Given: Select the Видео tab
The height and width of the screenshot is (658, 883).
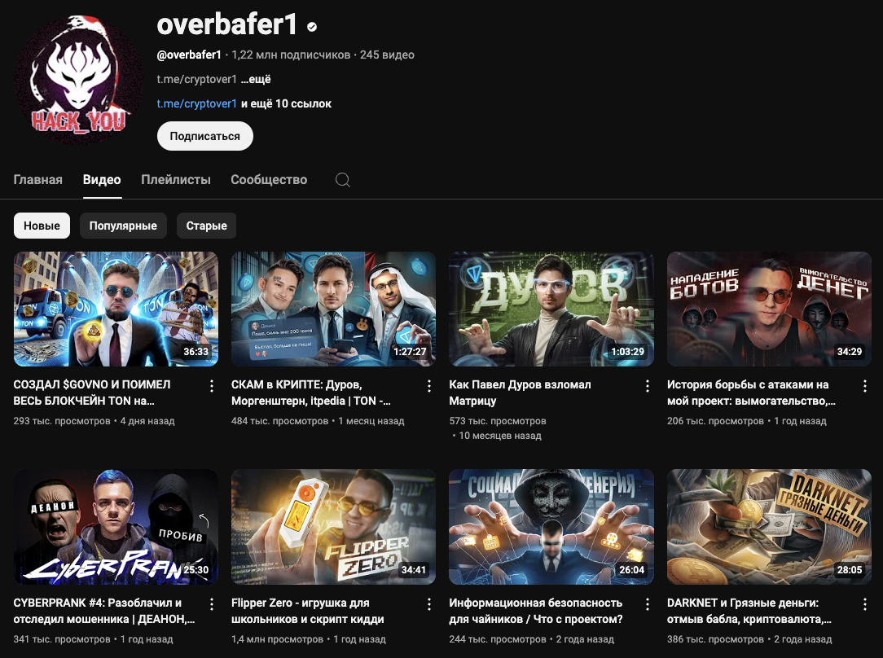Looking at the screenshot, I should [x=102, y=179].
